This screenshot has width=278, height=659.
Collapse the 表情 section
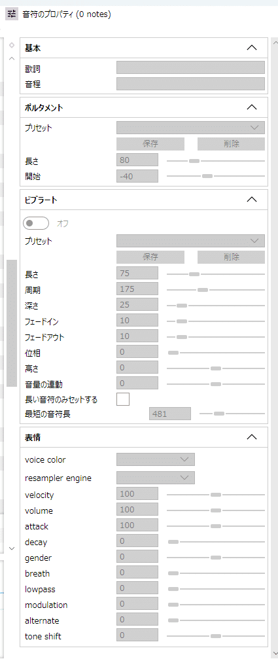point(252,437)
